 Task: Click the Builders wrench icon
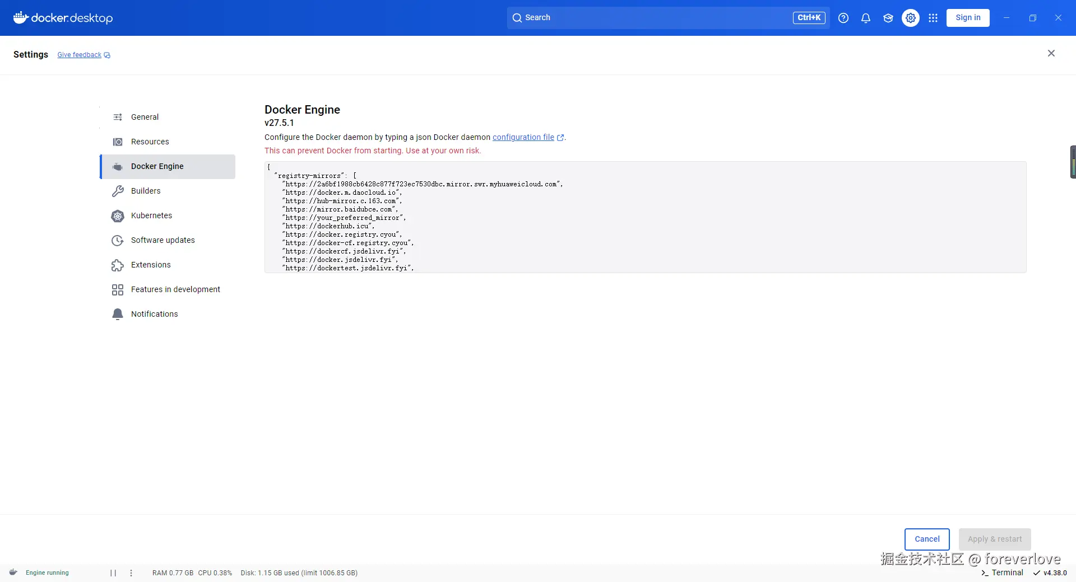click(118, 191)
